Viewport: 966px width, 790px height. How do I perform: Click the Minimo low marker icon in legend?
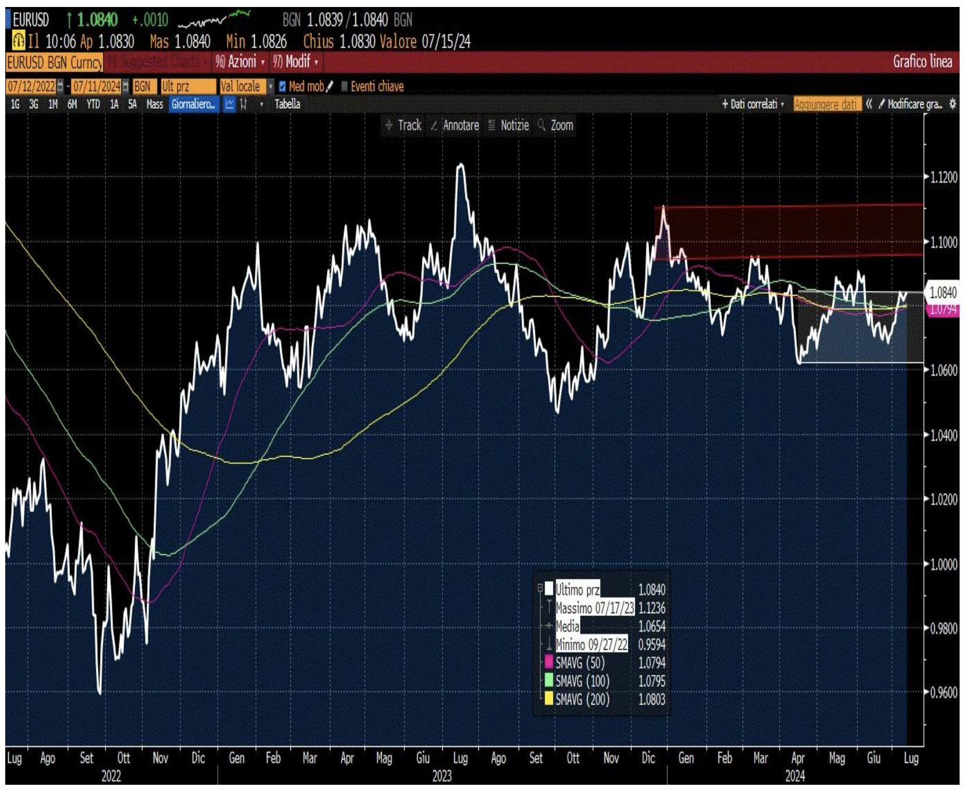pos(548,644)
